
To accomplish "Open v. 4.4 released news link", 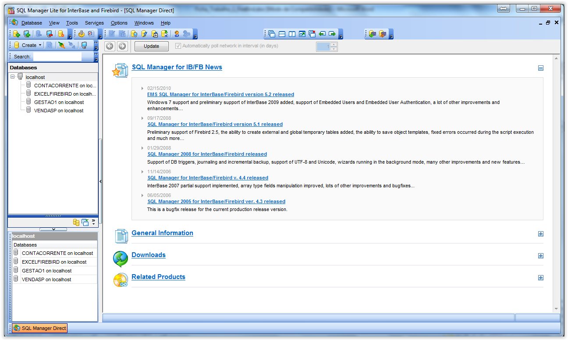I will coord(208,178).
